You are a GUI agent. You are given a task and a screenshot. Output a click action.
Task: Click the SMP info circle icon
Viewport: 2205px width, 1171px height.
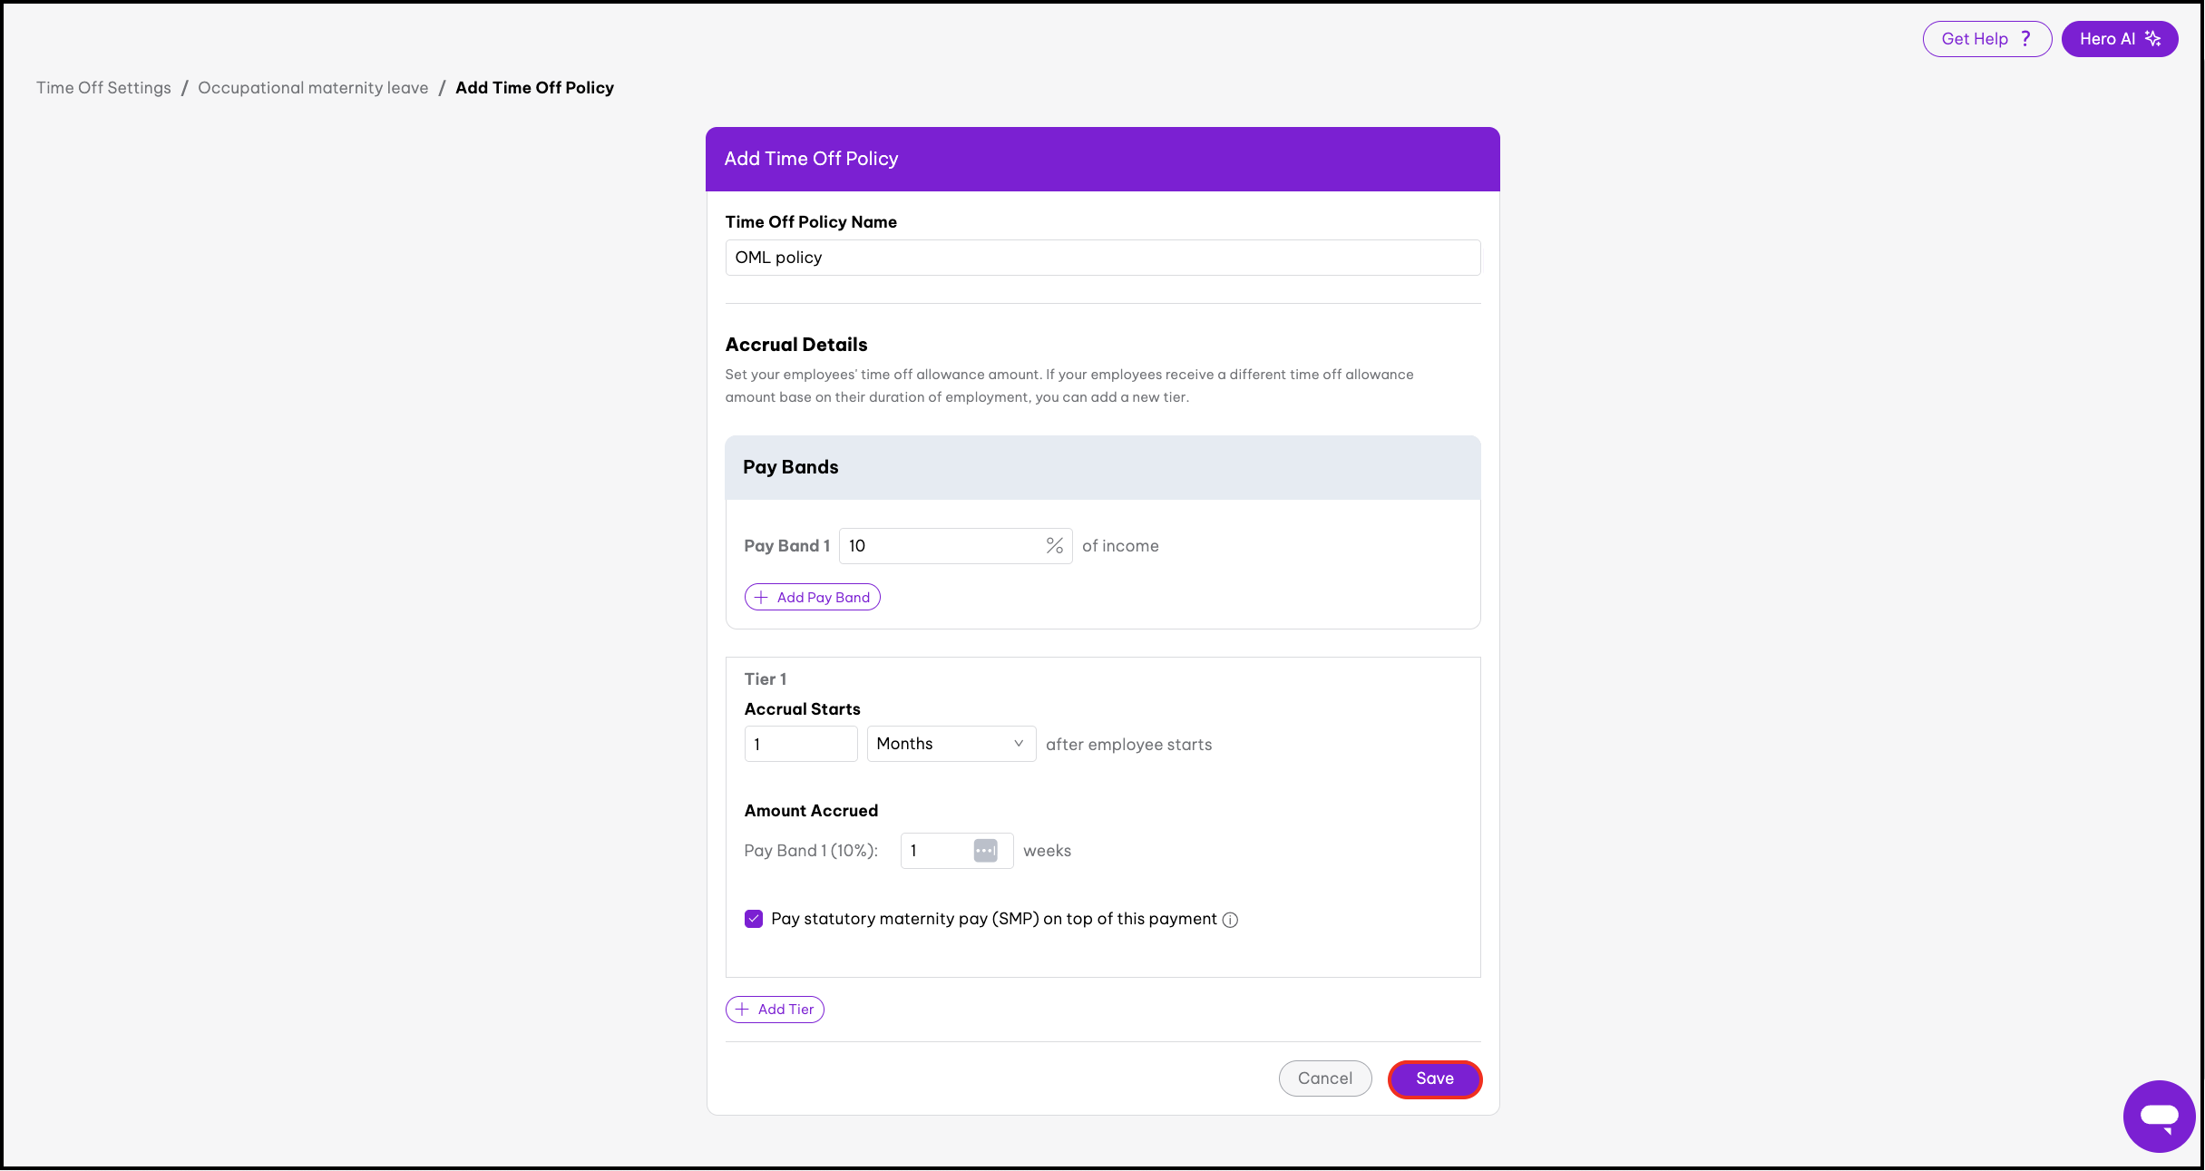[x=1230, y=920]
